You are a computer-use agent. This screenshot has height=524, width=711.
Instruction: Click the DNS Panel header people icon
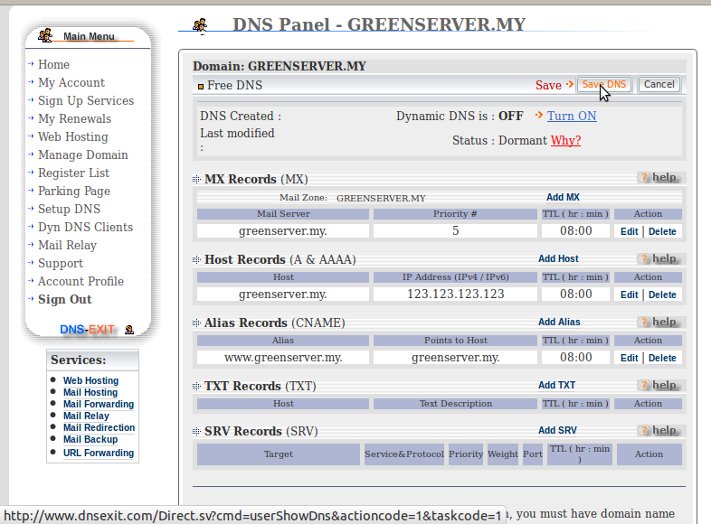200,26
